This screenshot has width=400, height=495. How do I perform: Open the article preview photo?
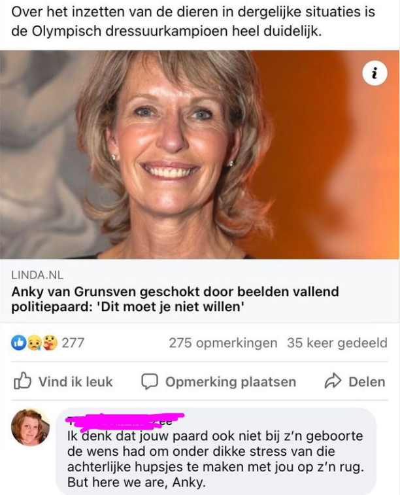[x=200, y=155]
